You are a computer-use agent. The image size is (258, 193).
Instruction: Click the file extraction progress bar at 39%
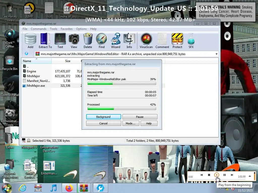122,83
